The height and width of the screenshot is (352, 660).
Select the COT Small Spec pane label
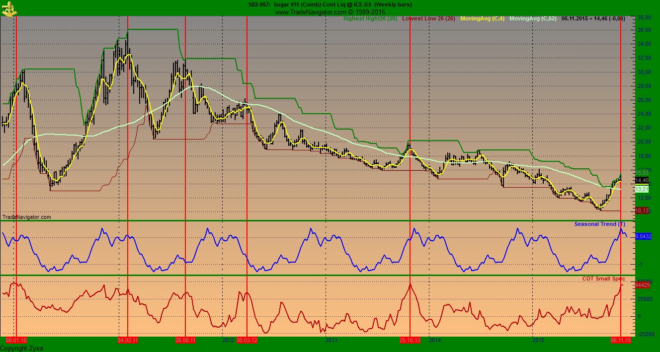click(x=604, y=279)
